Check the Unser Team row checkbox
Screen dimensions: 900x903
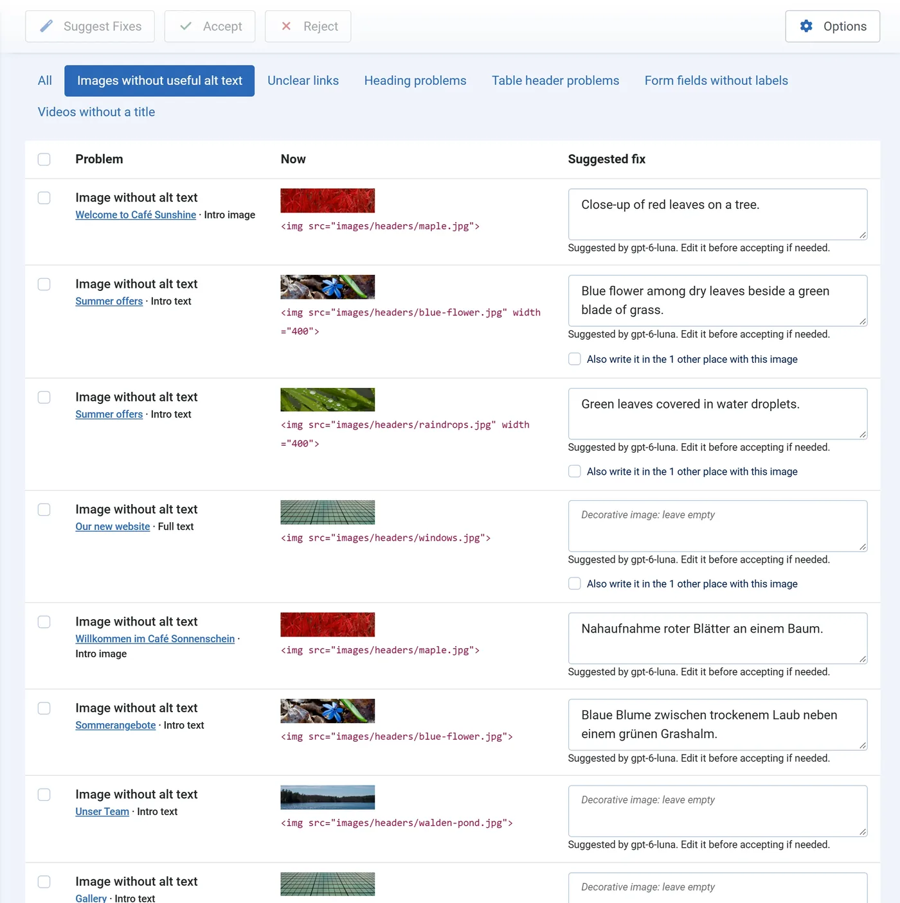[x=44, y=794]
